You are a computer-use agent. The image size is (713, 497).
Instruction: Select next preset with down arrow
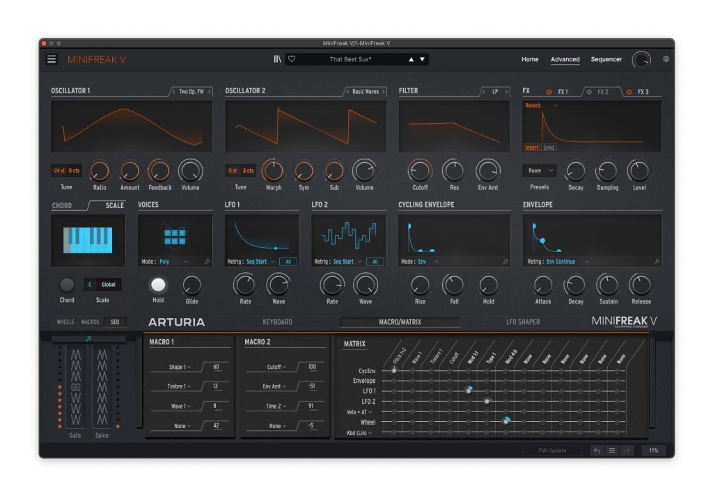422,59
